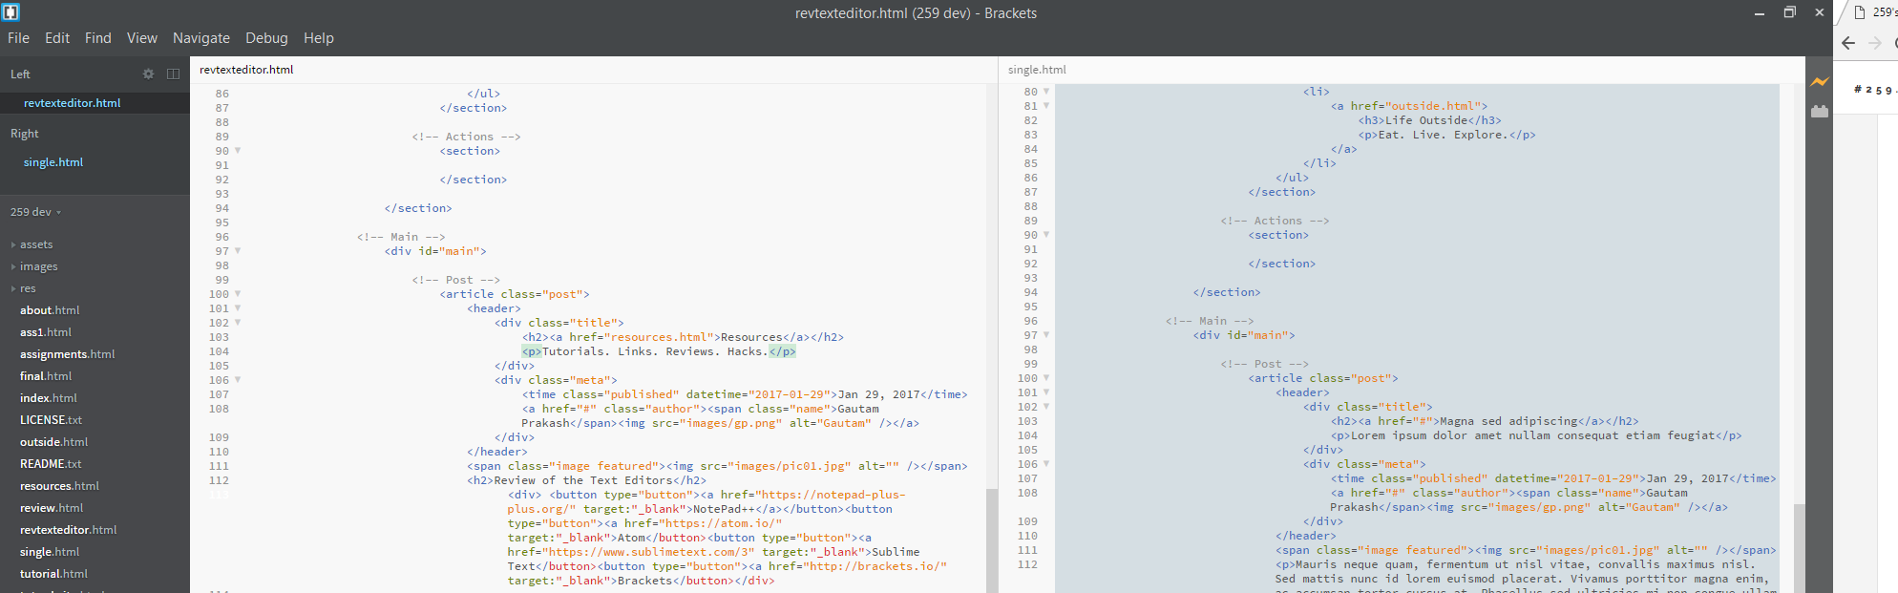Open resources.html in file tree
The width and height of the screenshot is (1898, 593).
[59, 486]
